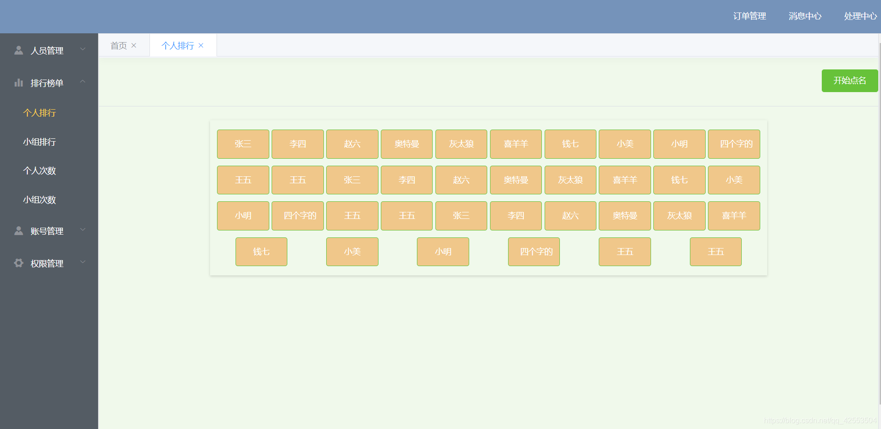881x429 pixels.
Task: Click the 账号管理 person icon
Action: (x=19, y=230)
